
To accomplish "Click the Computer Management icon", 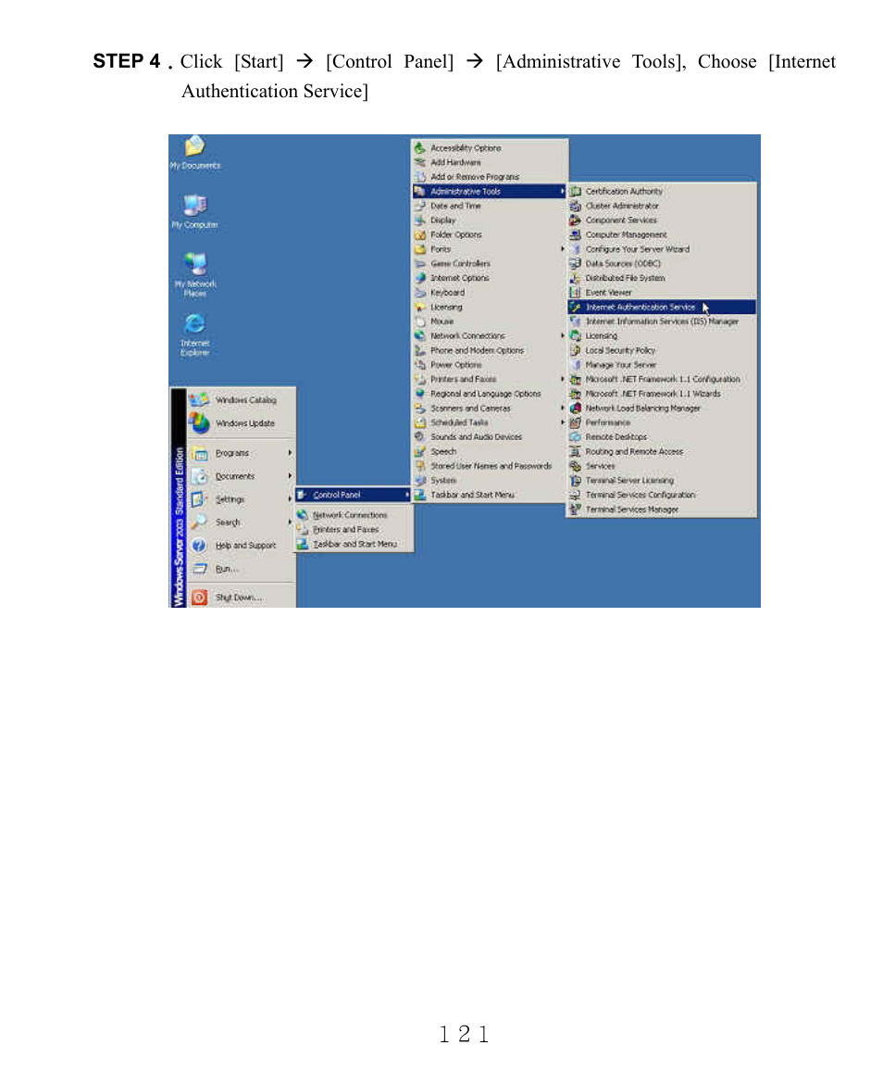I will pyautogui.click(x=576, y=234).
